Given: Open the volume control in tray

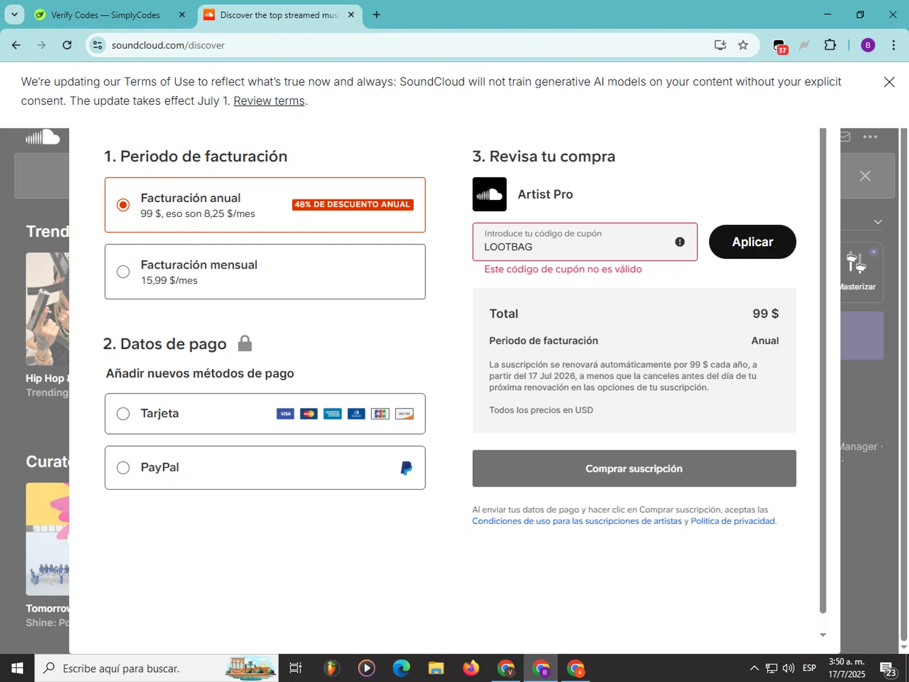Looking at the screenshot, I should point(788,668).
